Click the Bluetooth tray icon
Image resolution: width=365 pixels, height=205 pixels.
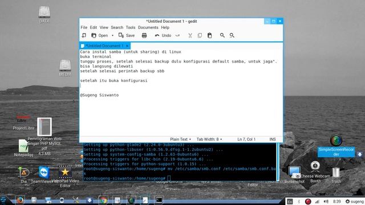point(299,201)
